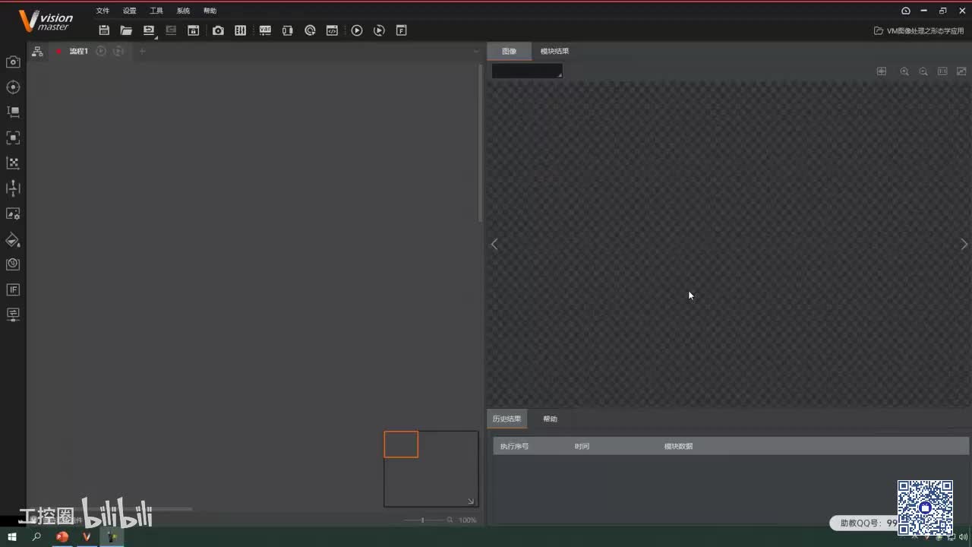Viewport: 972px width, 547px height.
Task: Open the communication tools category in sidebar
Action: [x=13, y=314]
